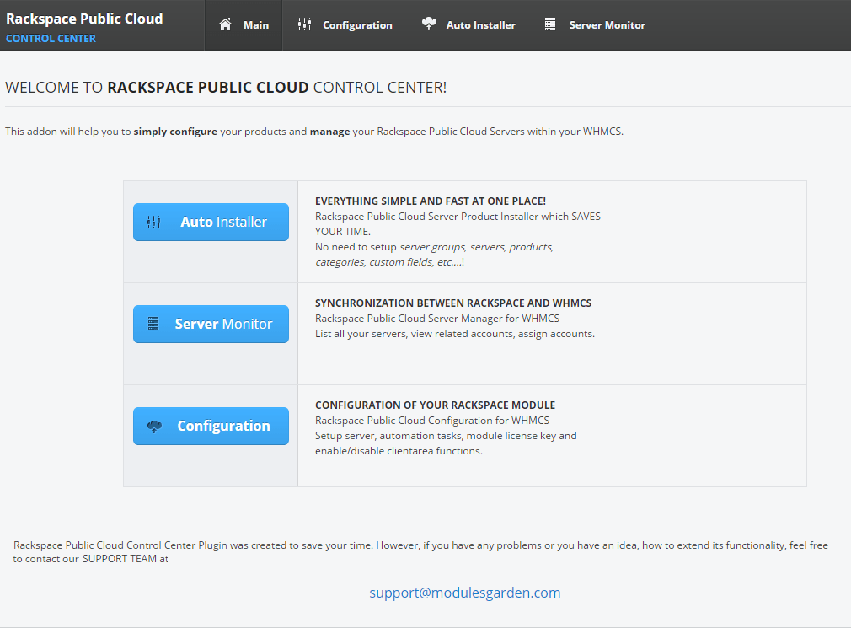This screenshot has width=851, height=628.
Task: Click the blue Configuration button label
Action: pyautogui.click(x=223, y=426)
